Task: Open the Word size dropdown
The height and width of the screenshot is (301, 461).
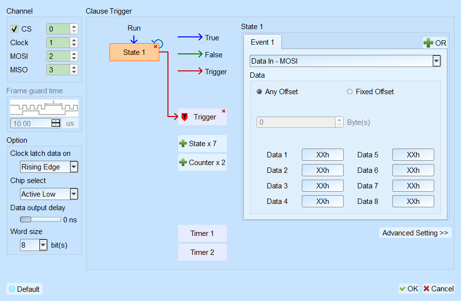Action: pos(43,245)
